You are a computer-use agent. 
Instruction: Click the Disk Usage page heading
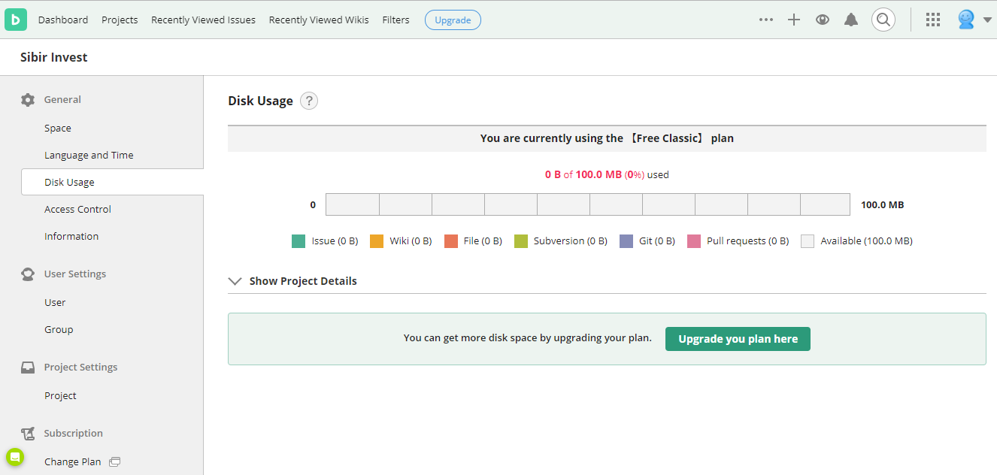click(x=260, y=101)
